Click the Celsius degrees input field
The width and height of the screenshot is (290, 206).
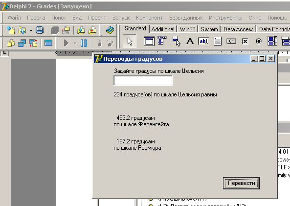click(x=143, y=81)
